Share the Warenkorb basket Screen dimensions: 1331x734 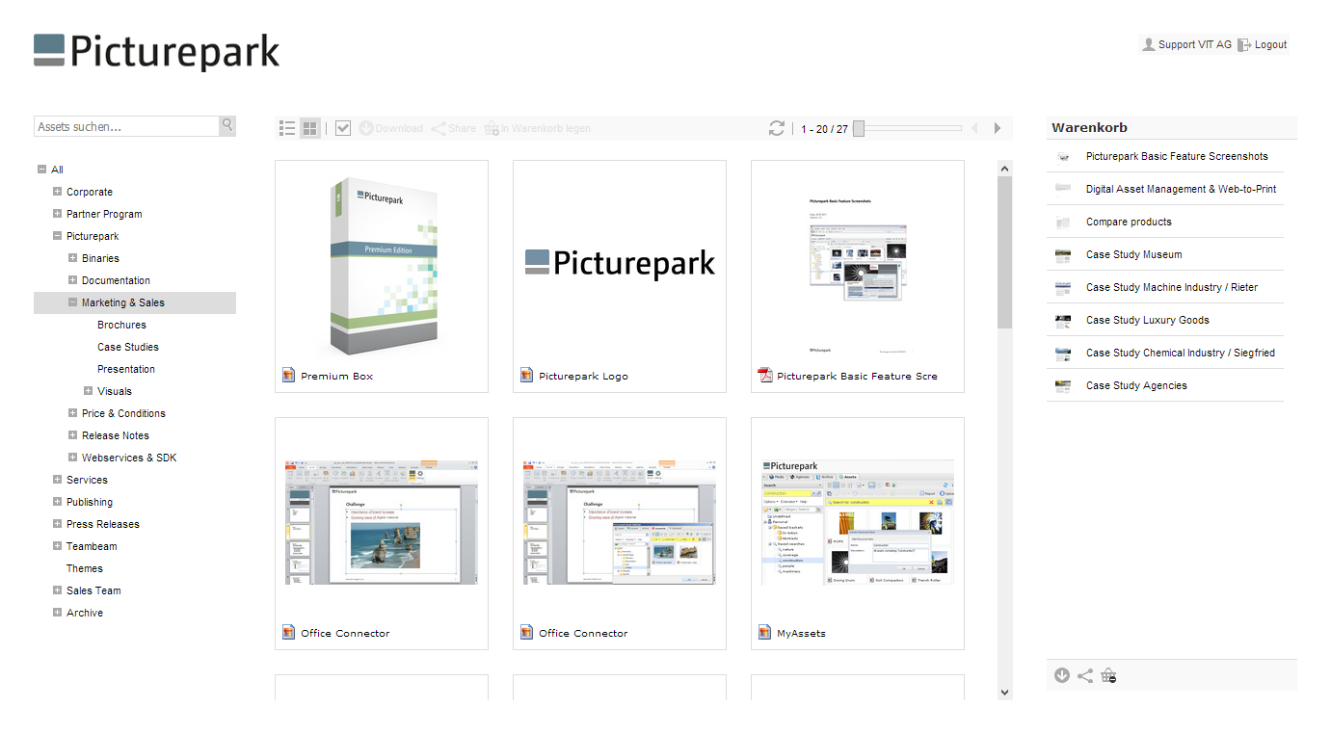1085,675
